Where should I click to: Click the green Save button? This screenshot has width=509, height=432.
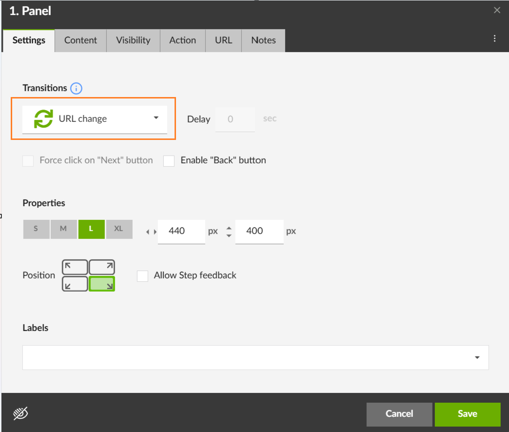click(x=468, y=414)
